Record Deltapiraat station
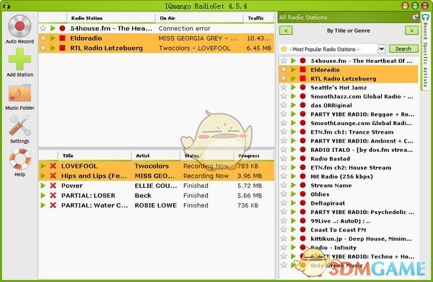 click(303, 203)
